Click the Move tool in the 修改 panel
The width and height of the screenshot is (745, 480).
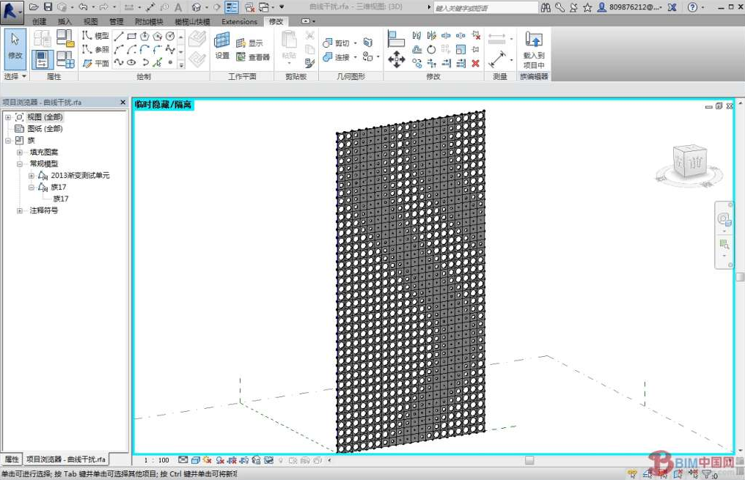396,59
